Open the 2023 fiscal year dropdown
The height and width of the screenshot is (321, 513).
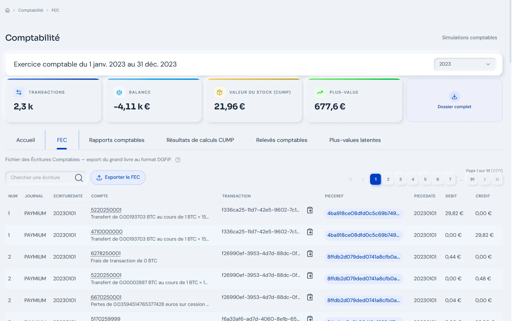pyautogui.click(x=465, y=64)
